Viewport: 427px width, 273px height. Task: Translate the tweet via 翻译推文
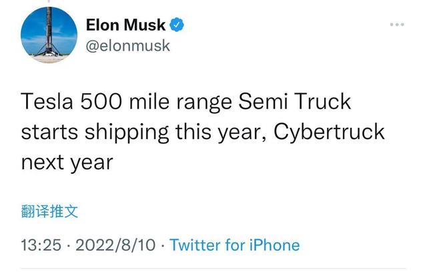click(49, 211)
